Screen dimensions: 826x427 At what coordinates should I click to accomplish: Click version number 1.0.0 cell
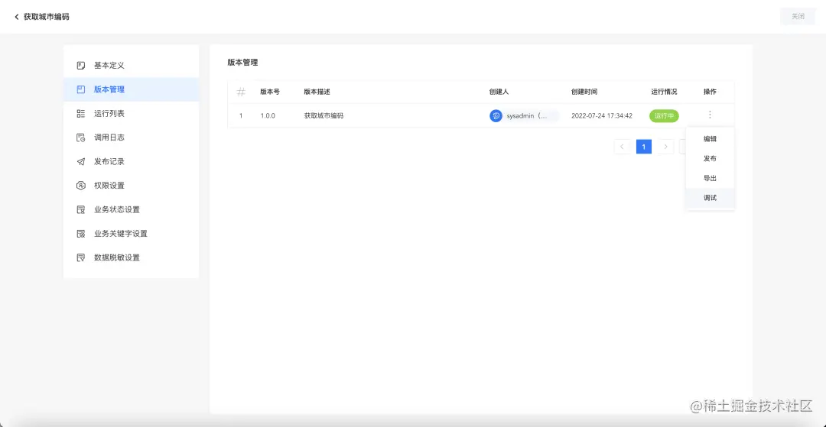(x=268, y=115)
